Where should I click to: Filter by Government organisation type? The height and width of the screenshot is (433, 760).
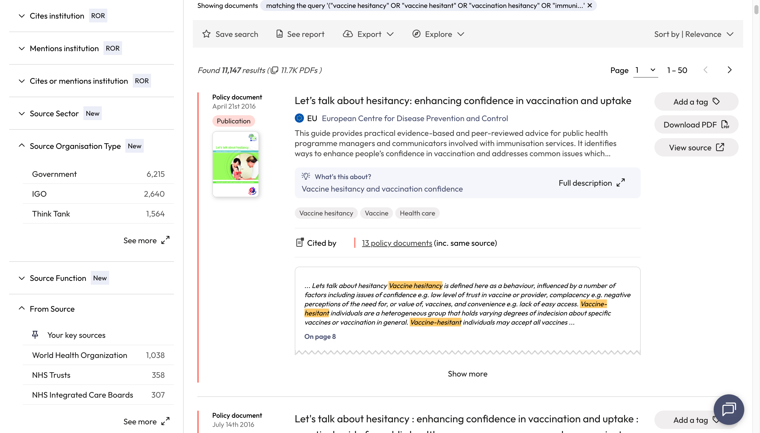click(x=98, y=174)
